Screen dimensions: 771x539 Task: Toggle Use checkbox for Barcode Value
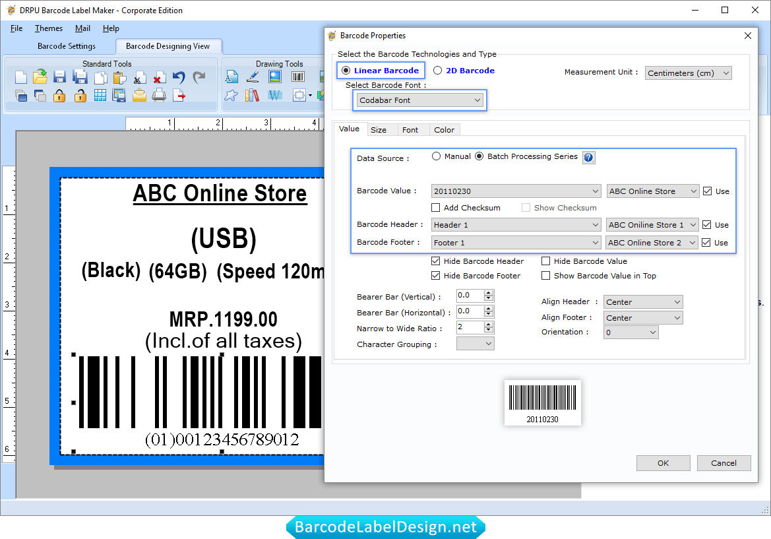click(x=708, y=191)
